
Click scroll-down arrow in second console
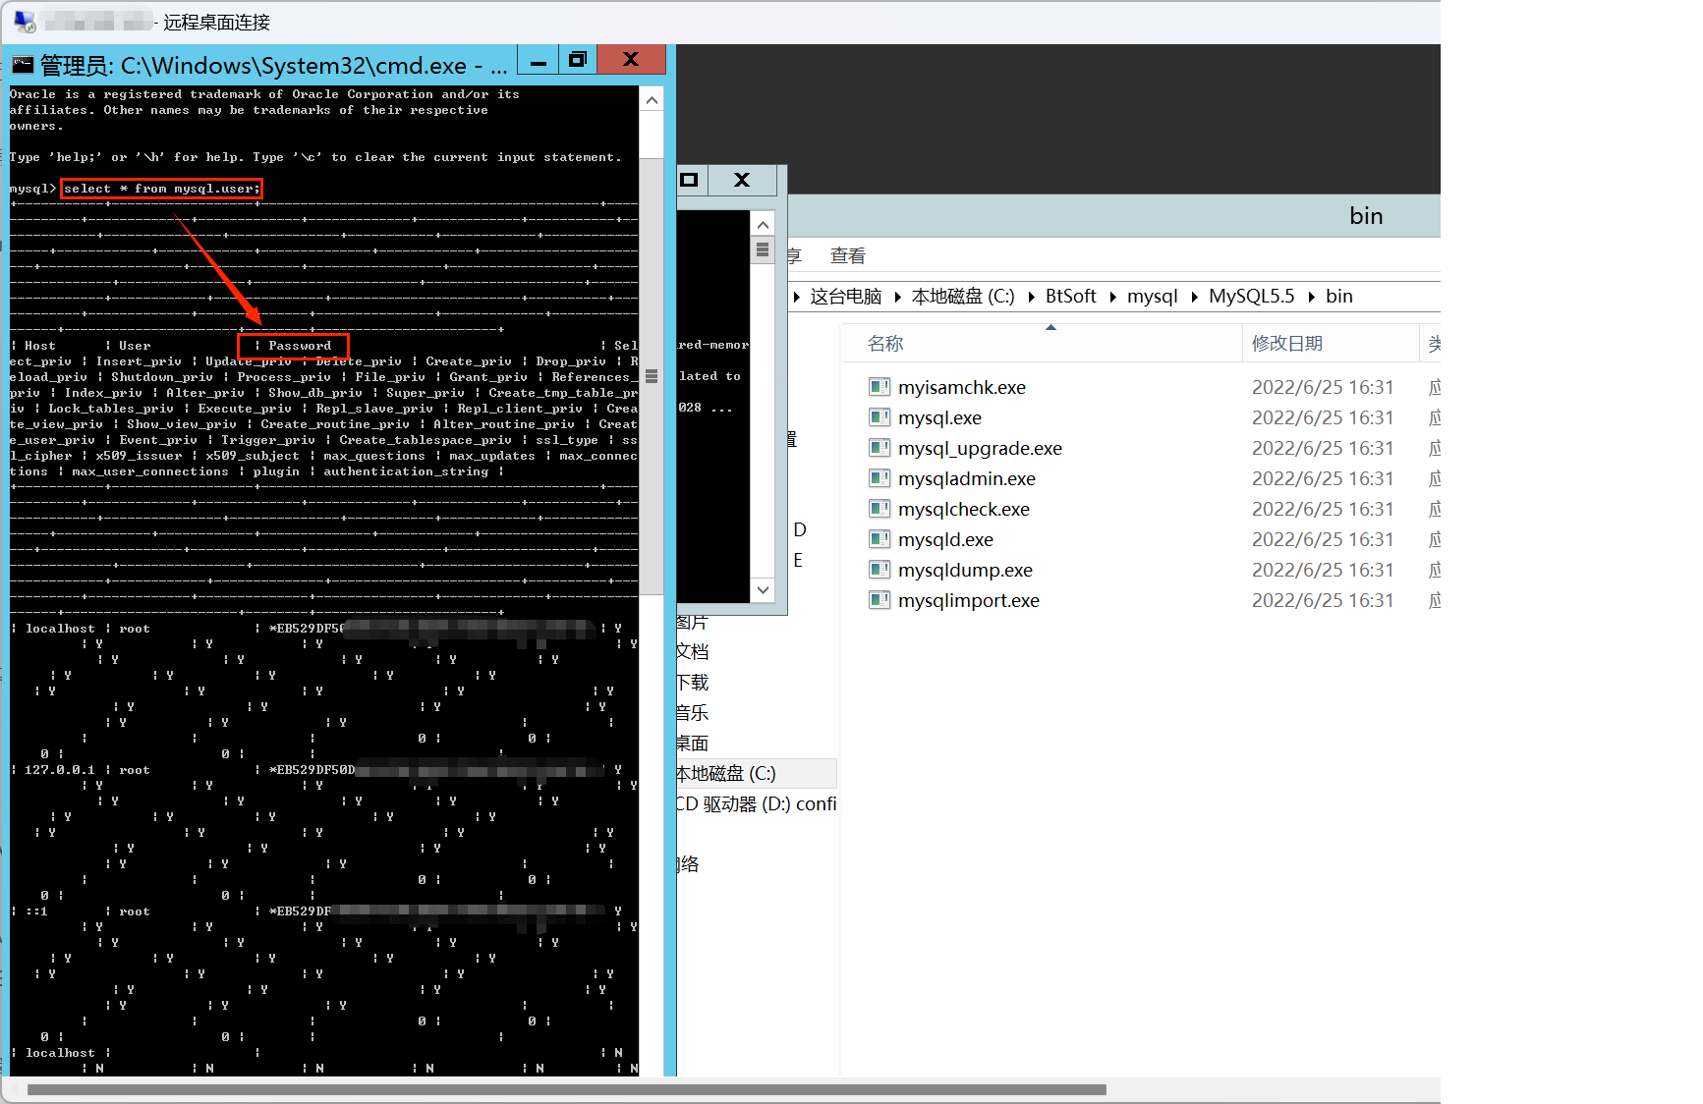(x=763, y=589)
